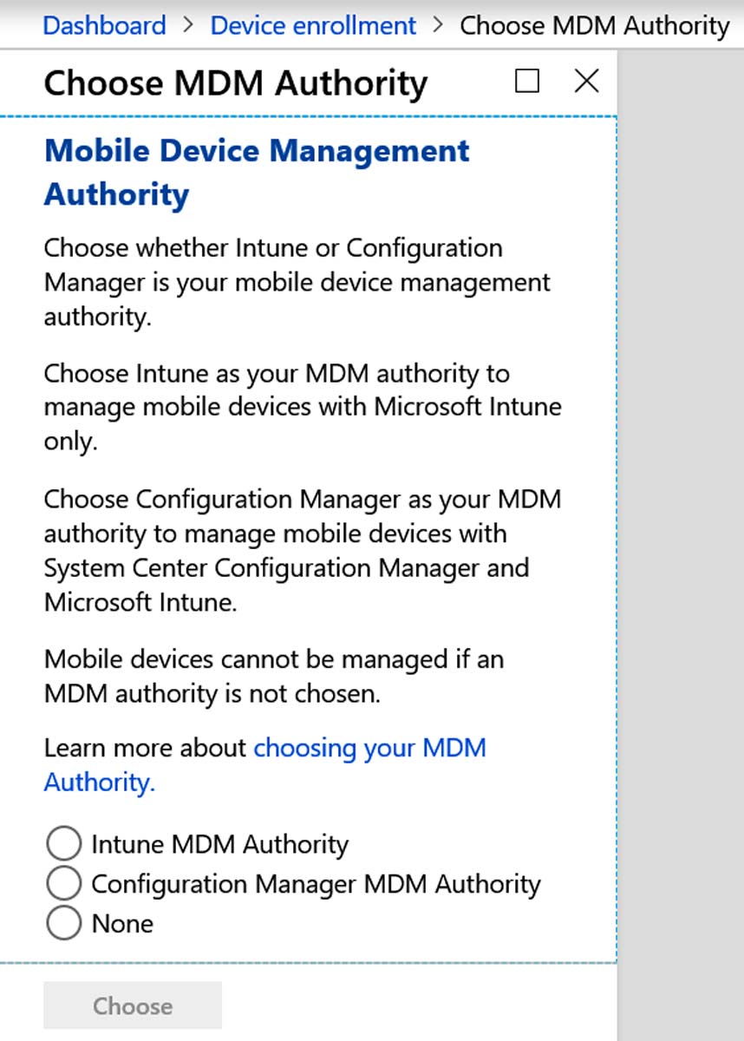
Task: Open the choosing your MDM Authority link
Action: click(x=265, y=765)
